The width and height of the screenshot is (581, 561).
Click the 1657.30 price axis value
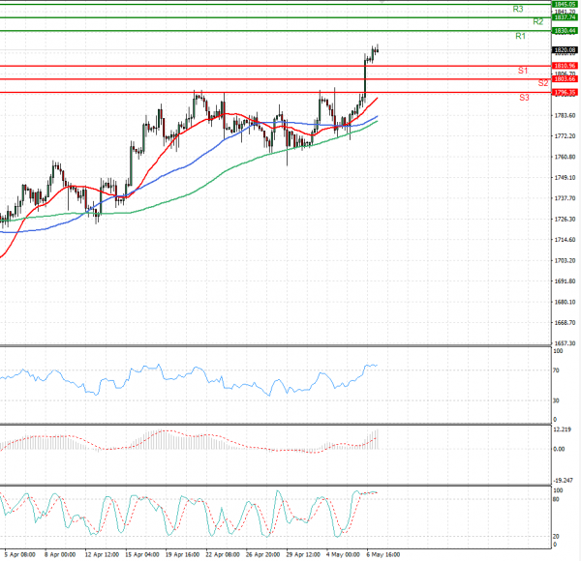(565, 343)
